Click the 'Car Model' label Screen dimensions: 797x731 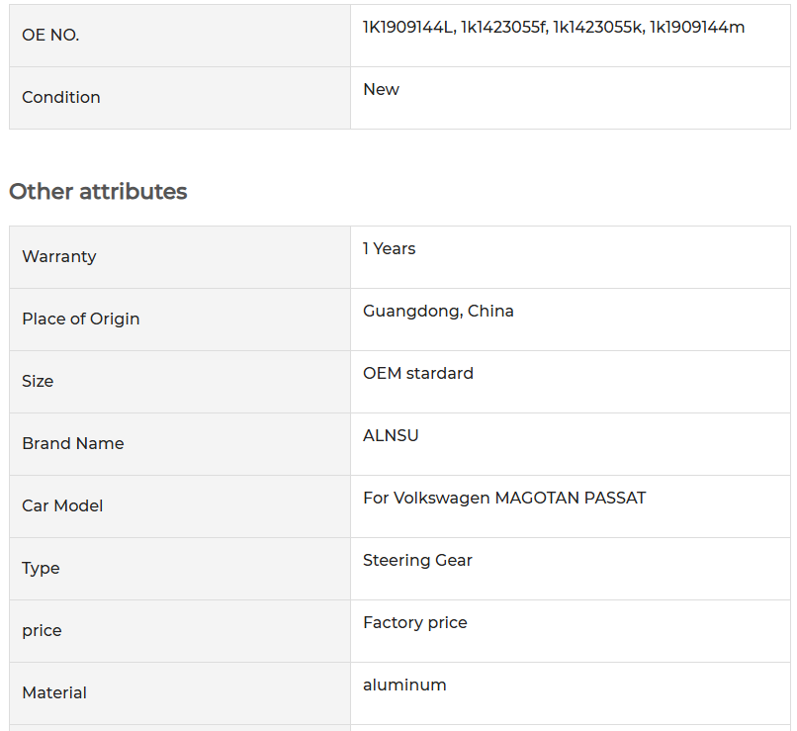coord(62,505)
